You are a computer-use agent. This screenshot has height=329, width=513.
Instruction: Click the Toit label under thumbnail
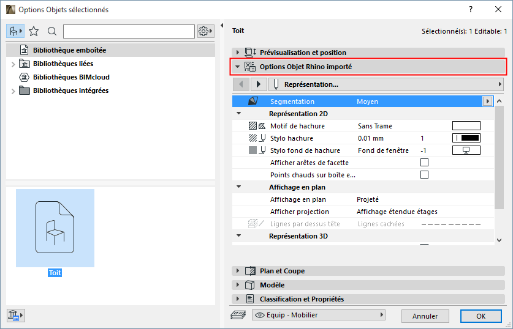[55, 273]
